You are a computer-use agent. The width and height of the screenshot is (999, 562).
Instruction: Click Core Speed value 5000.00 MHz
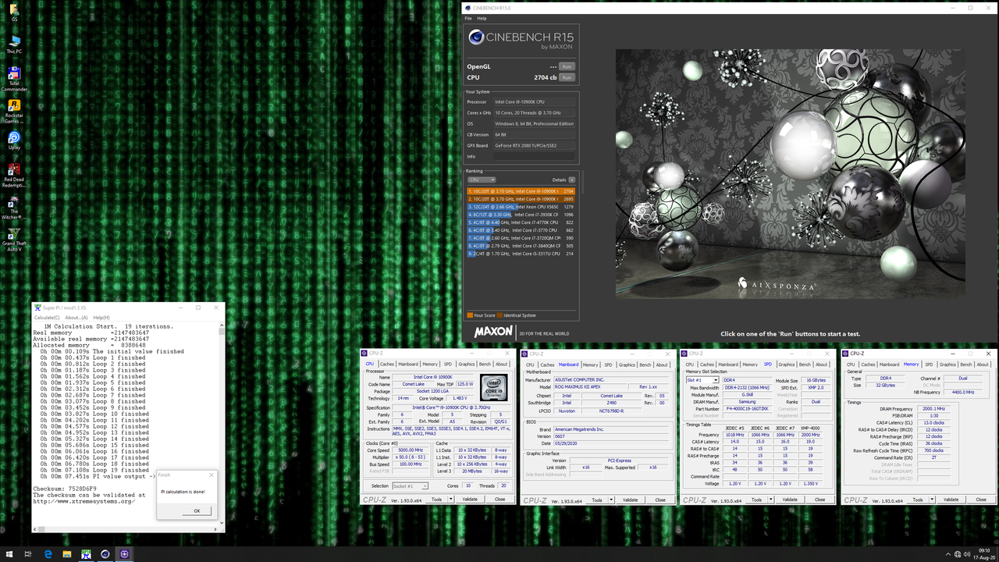click(x=411, y=450)
